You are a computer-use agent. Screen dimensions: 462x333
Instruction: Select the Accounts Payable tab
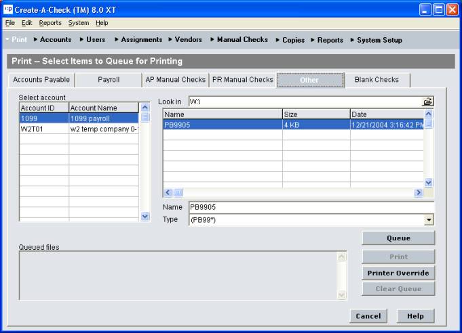[42, 80]
